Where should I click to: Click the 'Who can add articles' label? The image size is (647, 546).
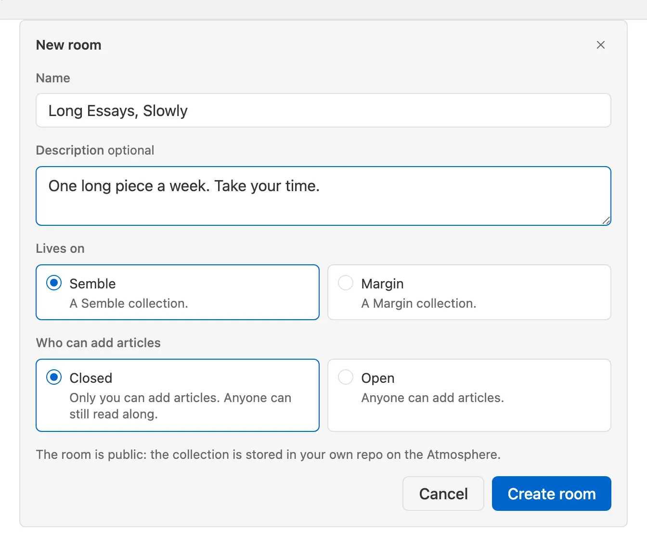pyautogui.click(x=98, y=343)
